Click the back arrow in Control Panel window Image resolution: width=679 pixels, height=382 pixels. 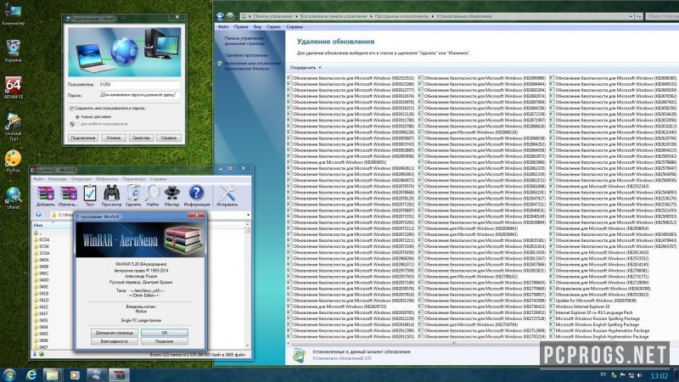pos(220,16)
